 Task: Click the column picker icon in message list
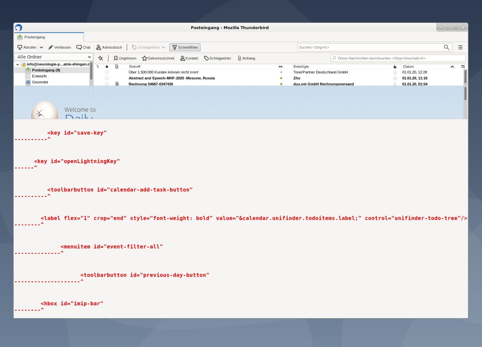(x=463, y=66)
